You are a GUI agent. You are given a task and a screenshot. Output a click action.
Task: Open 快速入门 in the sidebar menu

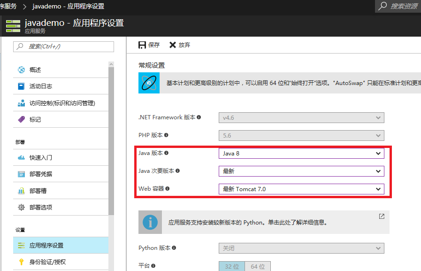tap(61, 158)
